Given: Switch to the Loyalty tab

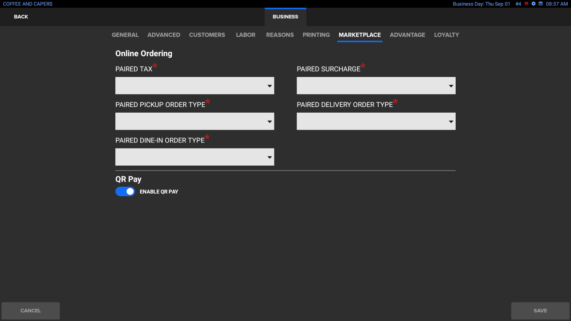Looking at the screenshot, I should point(446,35).
